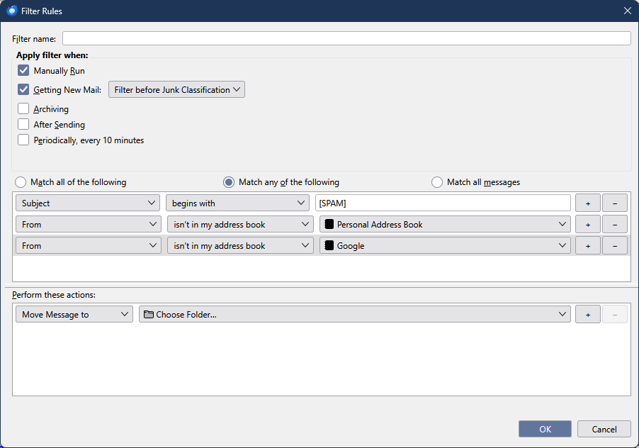Uncheck the Manually Run checkbox
The height and width of the screenshot is (448, 639).
24,71
